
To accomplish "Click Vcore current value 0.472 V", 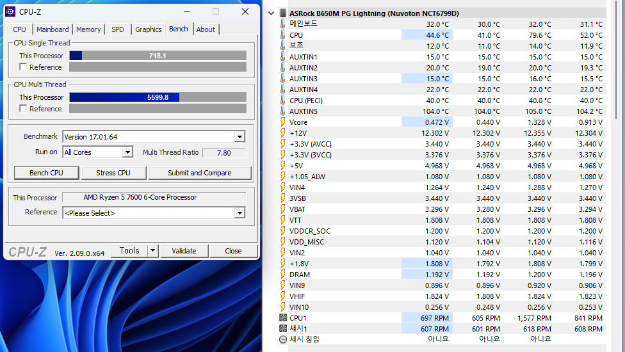I will coord(437,122).
